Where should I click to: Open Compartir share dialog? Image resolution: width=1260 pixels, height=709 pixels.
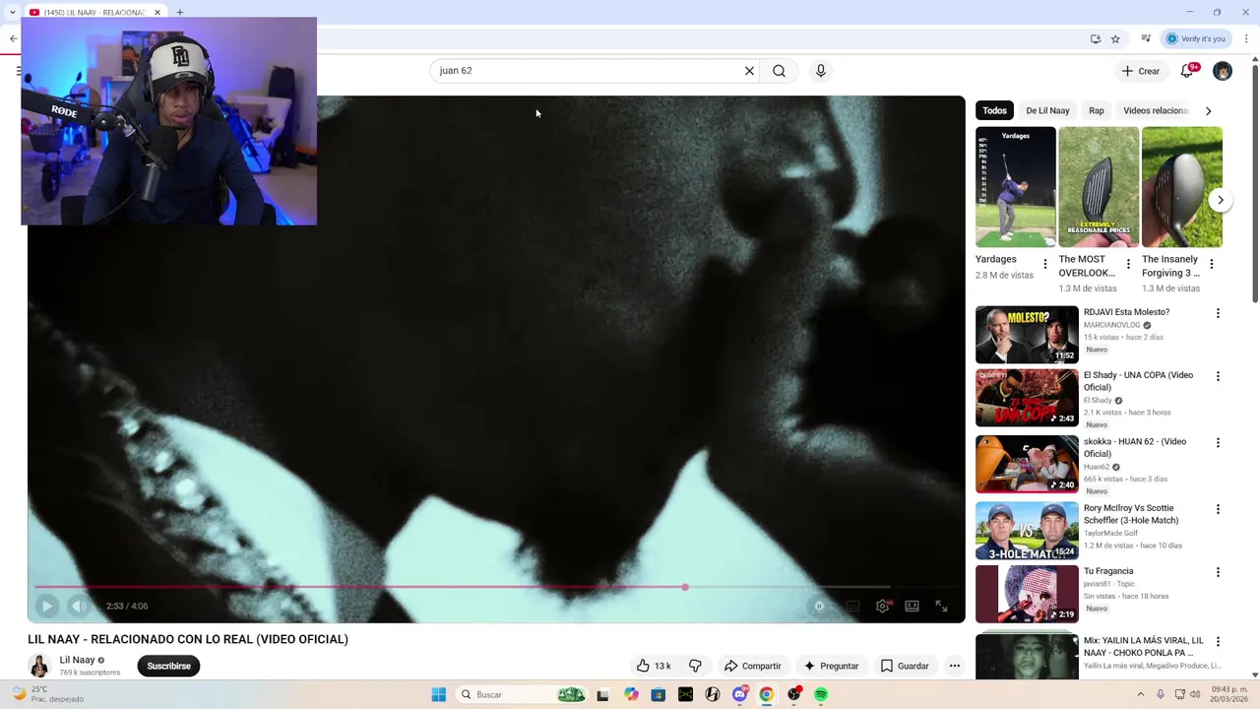pyautogui.click(x=752, y=666)
